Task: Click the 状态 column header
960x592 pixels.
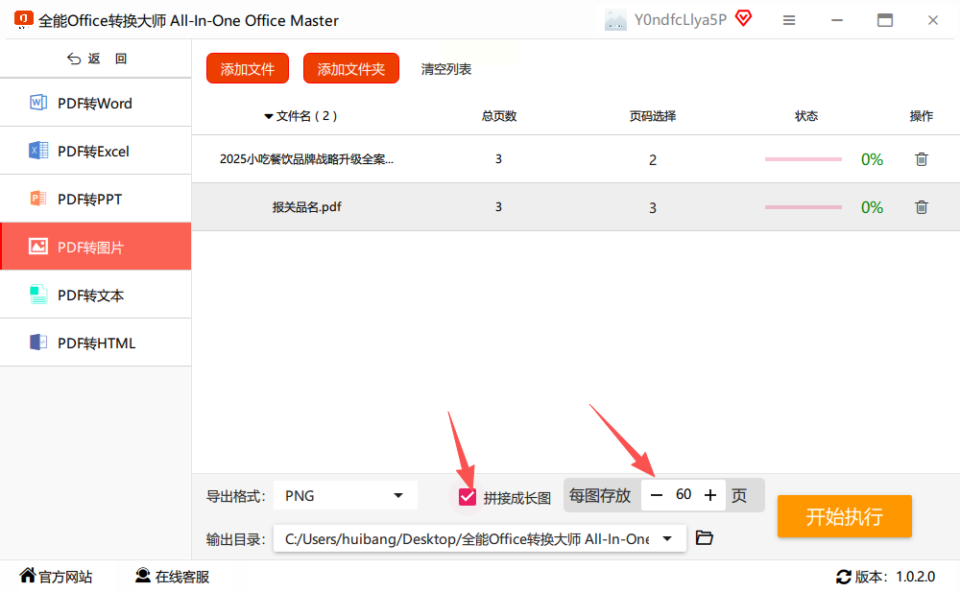Action: pyautogui.click(x=806, y=116)
